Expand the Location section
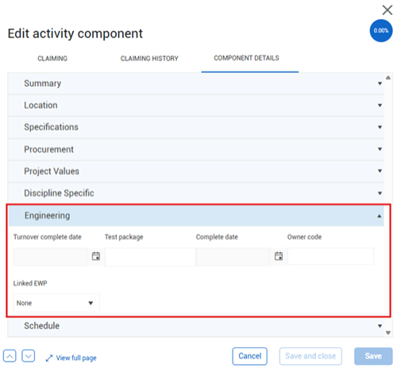Viewport: 397px width, 368px height. [x=196, y=105]
